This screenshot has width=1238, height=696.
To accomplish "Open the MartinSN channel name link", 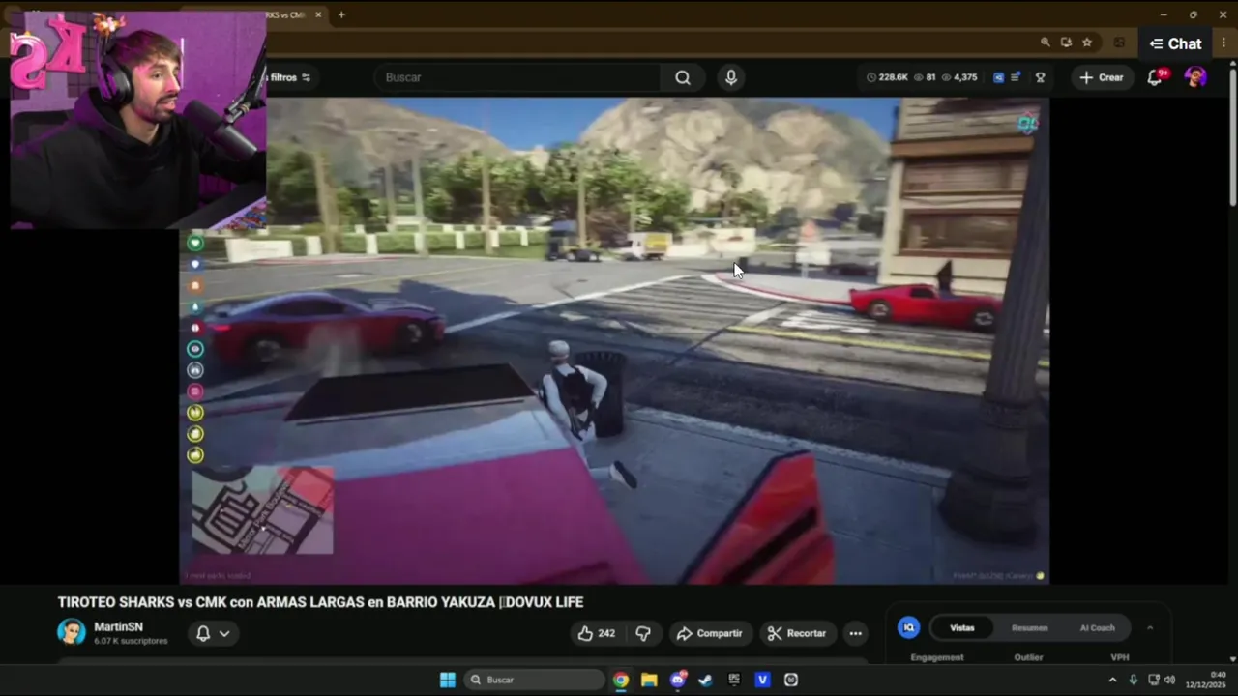I will coord(118,626).
